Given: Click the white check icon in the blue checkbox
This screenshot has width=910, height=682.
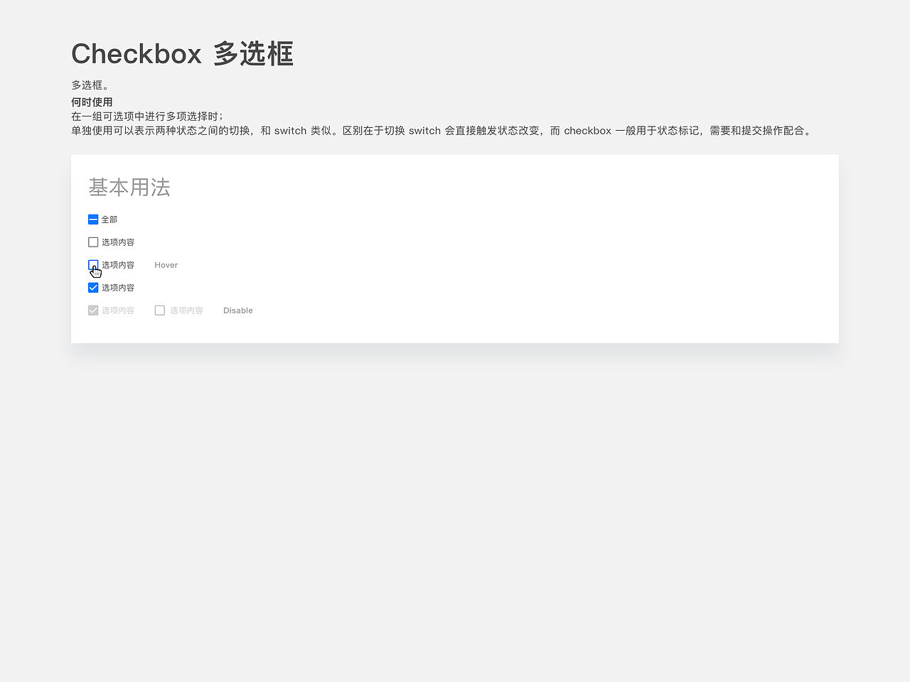Looking at the screenshot, I should pyautogui.click(x=93, y=288).
